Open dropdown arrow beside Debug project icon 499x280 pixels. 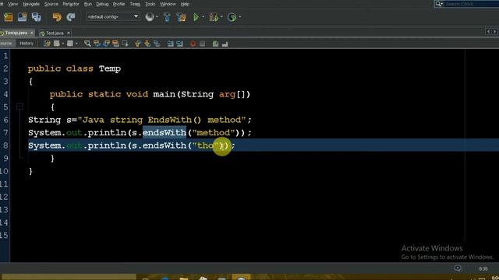(x=221, y=17)
